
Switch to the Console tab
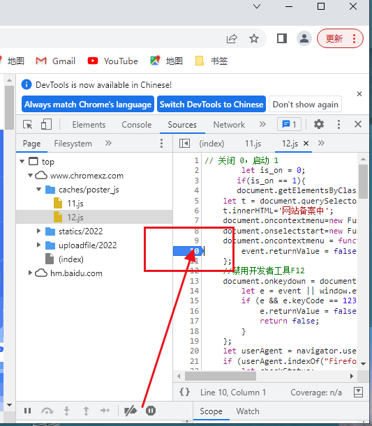(137, 125)
